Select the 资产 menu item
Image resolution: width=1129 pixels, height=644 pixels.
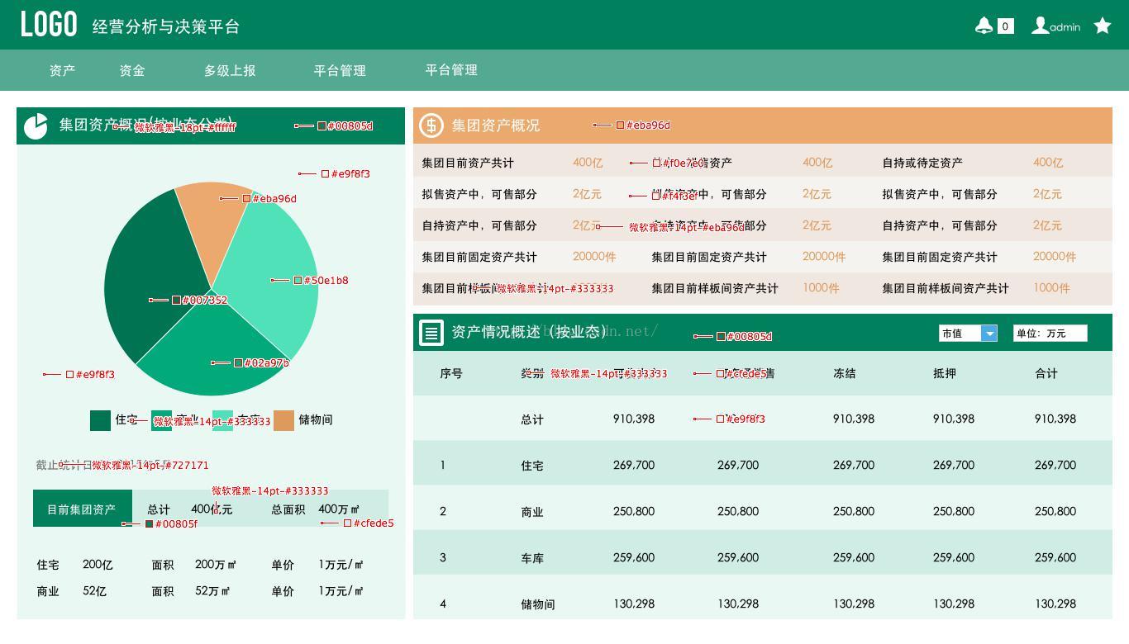(62, 70)
